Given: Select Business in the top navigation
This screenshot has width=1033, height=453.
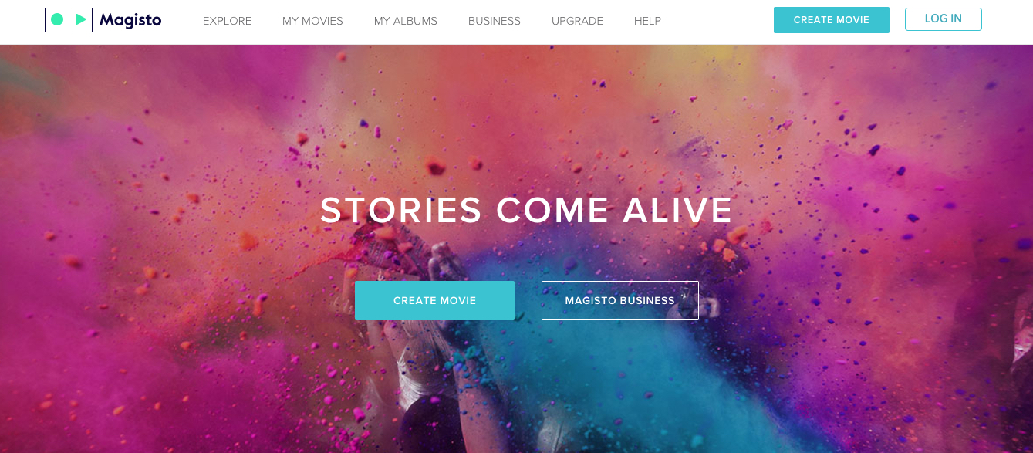Looking at the screenshot, I should pos(495,21).
